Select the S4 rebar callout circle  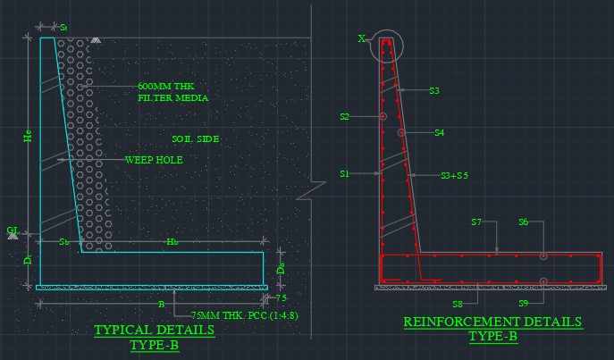click(x=401, y=132)
